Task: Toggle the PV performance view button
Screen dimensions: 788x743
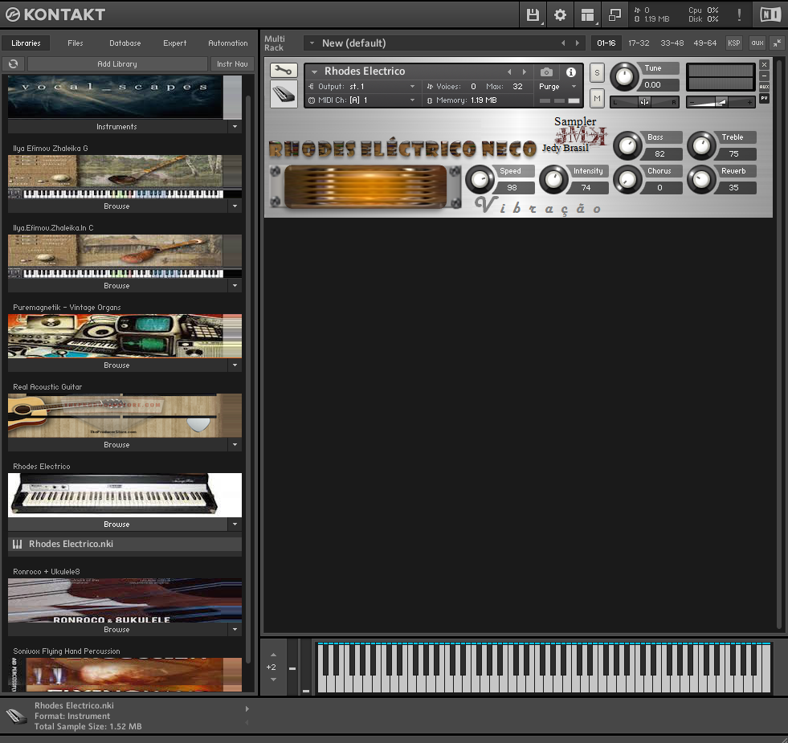Action: tap(765, 98)
